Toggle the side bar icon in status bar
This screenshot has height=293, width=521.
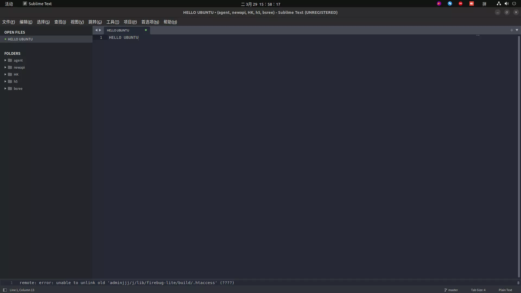[5, 290]
